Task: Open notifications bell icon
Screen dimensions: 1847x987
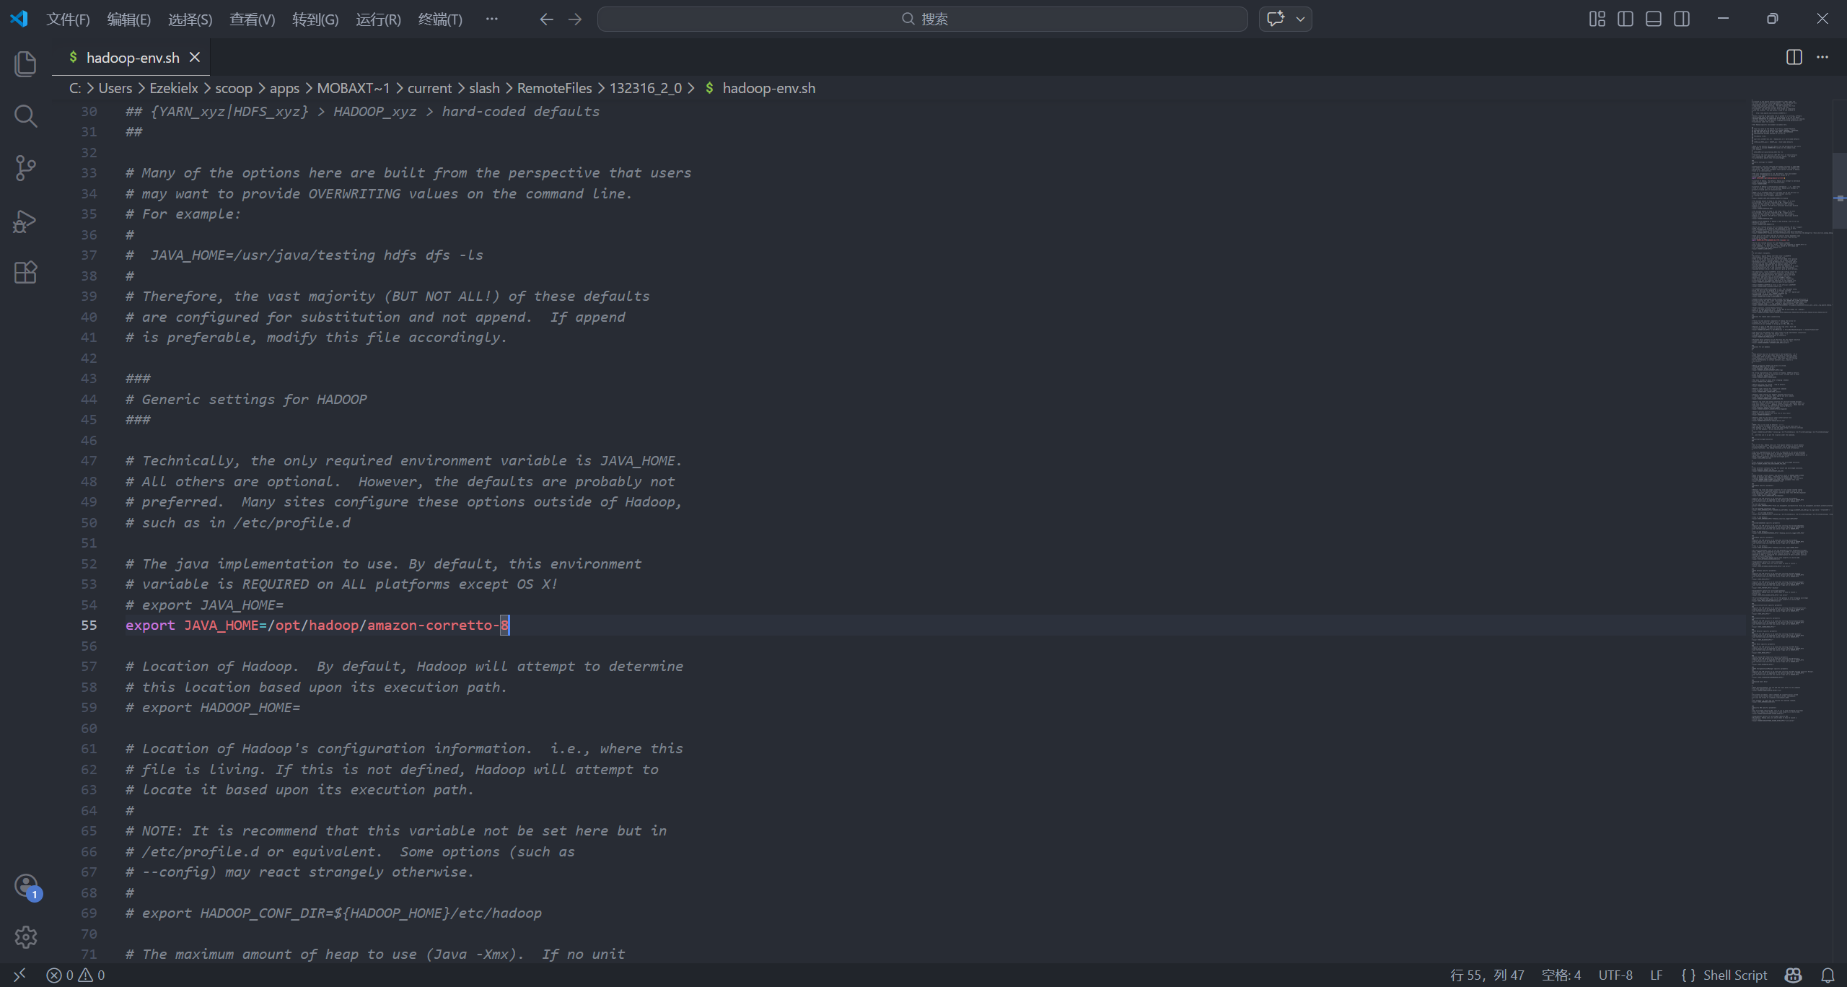Action: [1828, 975]
